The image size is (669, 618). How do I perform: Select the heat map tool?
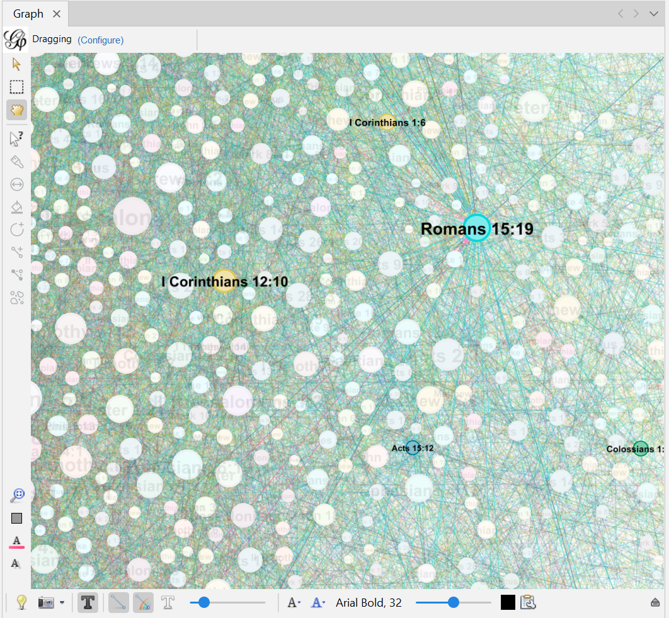[16, 298]
